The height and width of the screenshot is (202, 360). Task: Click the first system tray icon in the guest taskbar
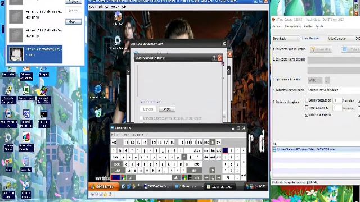[247, 186]
